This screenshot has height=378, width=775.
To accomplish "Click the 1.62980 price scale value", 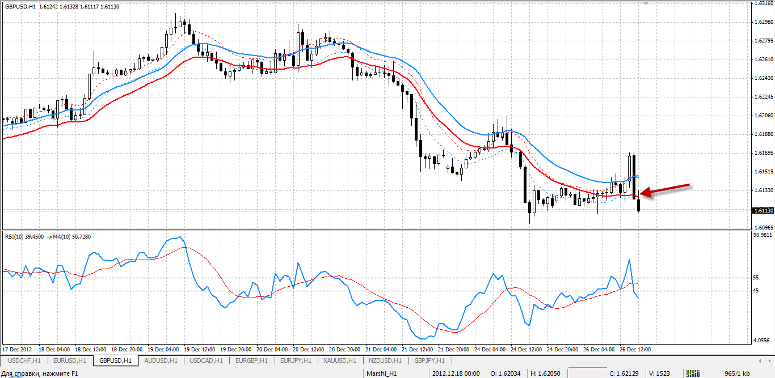I will [x=764, y=22].
